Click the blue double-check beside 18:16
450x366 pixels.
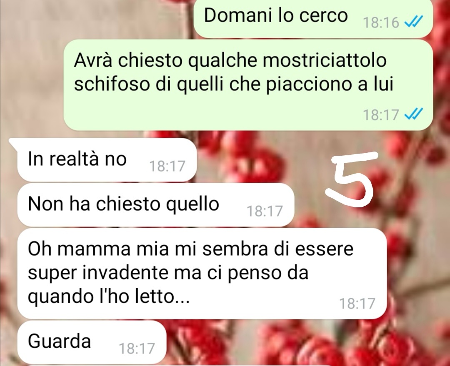[x=414, y=21]
